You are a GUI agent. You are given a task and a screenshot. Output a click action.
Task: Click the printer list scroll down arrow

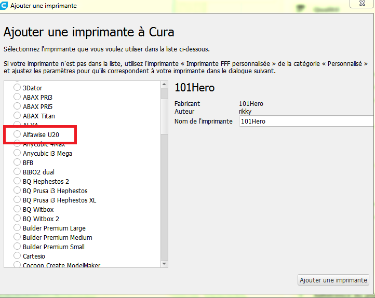pyautogui.click(x=164, y=264)
